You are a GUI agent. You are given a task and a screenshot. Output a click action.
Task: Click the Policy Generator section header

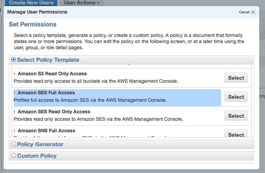click(131, 144)
